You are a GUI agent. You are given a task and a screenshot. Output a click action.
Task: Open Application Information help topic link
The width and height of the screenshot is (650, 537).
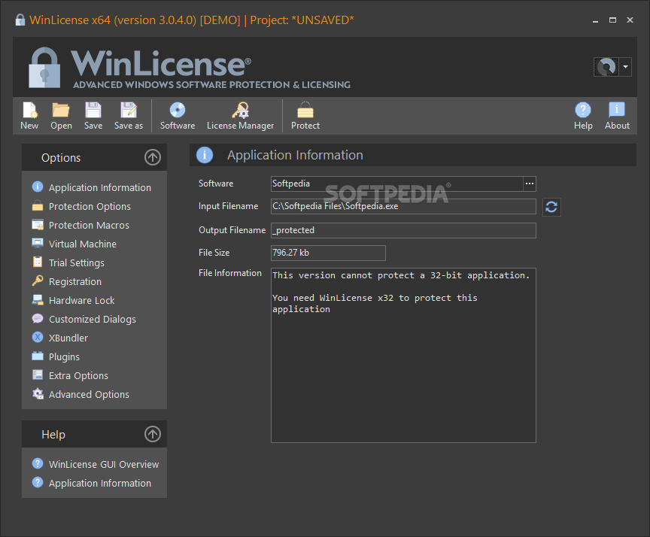(x=100, y=483)
